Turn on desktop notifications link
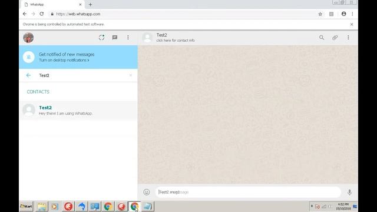 click(x=64, y=60)
